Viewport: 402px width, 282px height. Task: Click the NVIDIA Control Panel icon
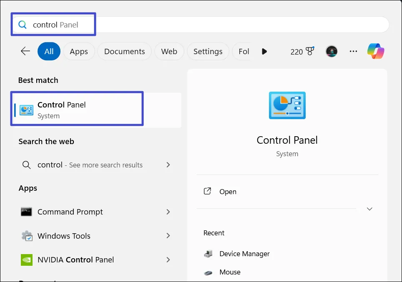point(26,260)
